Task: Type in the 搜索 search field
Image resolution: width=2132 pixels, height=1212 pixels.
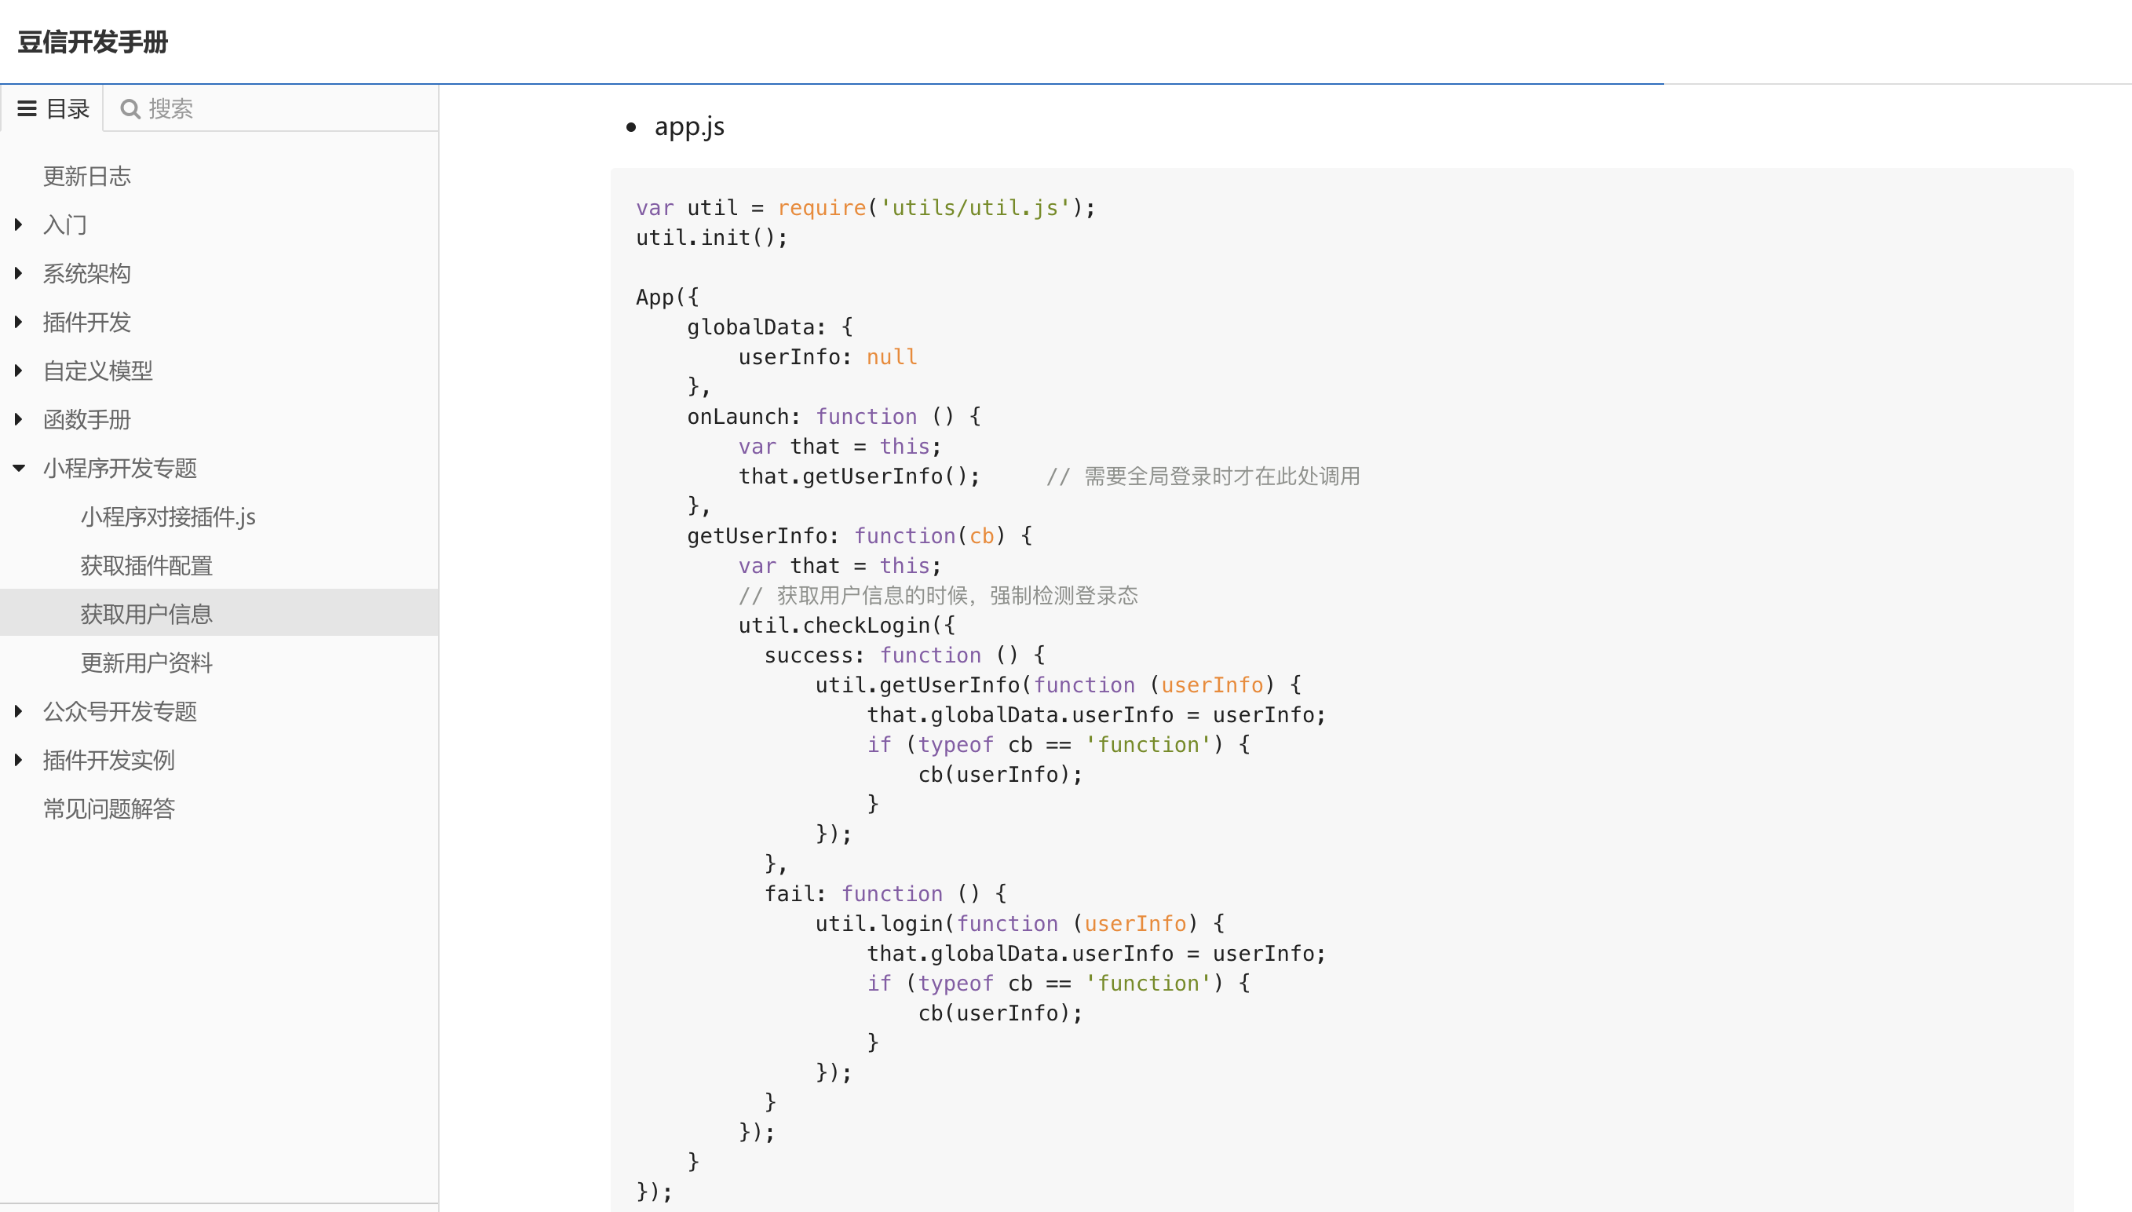Action: 283,109
